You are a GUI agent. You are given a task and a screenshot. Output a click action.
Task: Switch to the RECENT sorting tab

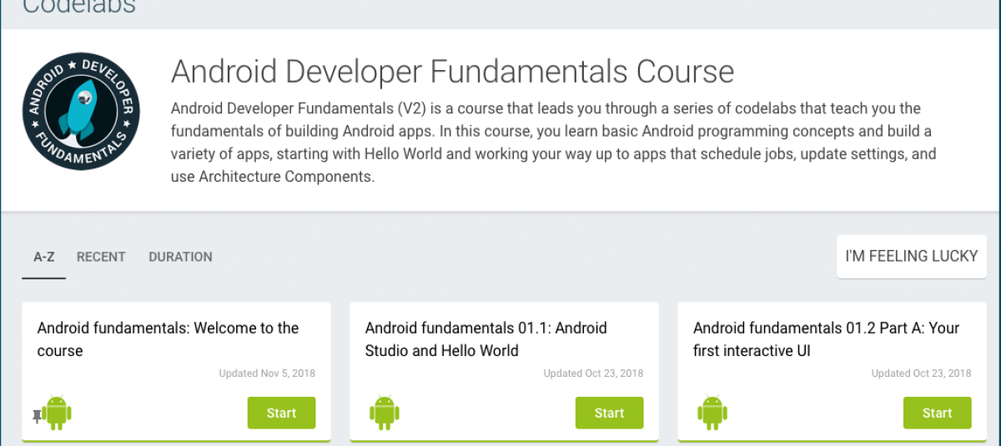101,257
